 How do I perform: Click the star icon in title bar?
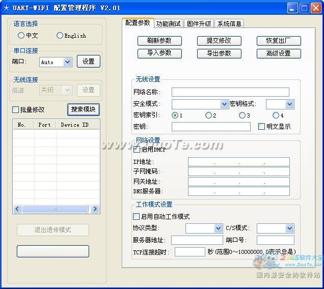coord(7,8)
